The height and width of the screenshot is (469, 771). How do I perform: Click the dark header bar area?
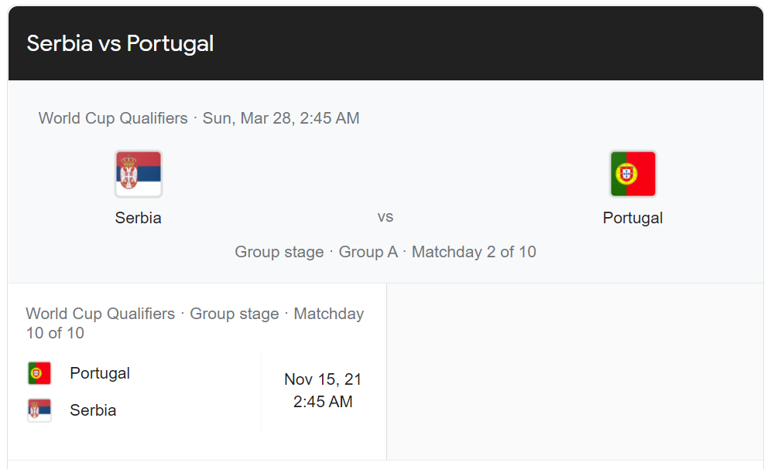tap(385, 44)
